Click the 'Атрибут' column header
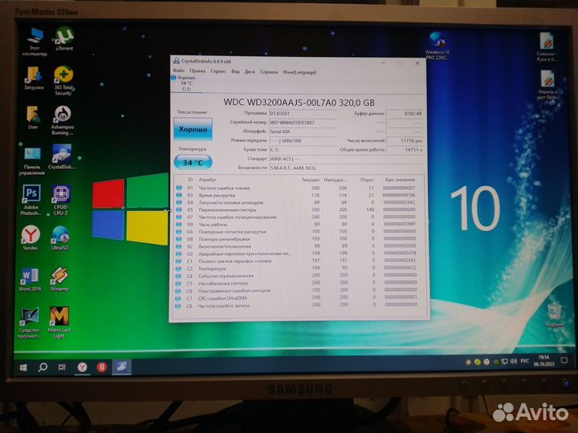 [x=208, y=180]
